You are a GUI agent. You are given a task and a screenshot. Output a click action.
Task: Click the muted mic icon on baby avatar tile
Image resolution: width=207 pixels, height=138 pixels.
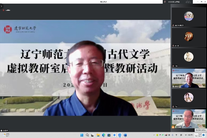[x=173, y=66]
